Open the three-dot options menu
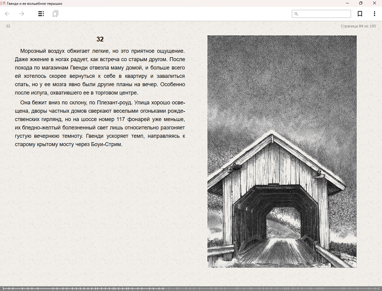Viewport: 382px width, 291px height. tap(374, 14)
